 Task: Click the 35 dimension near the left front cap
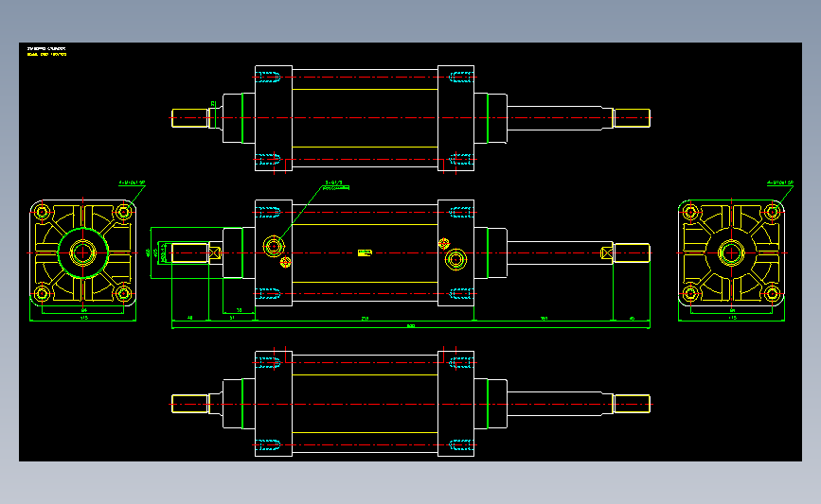pos(239,310)
